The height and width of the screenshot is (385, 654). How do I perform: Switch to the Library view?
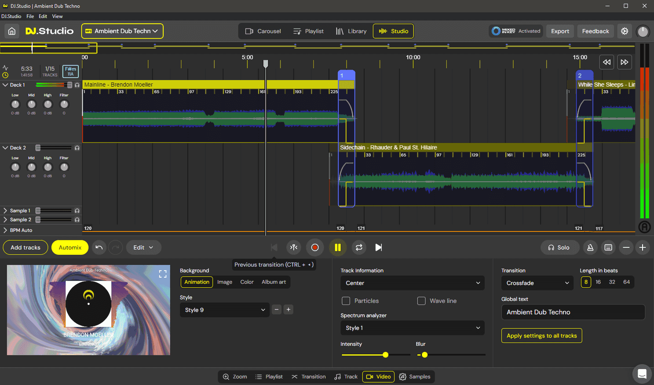coord(351,31)
